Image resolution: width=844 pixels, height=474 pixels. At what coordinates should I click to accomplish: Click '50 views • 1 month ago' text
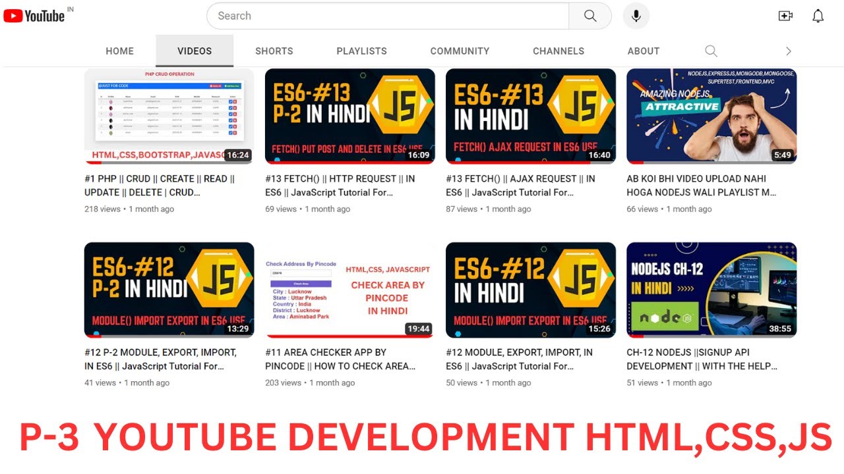[488, 382]
